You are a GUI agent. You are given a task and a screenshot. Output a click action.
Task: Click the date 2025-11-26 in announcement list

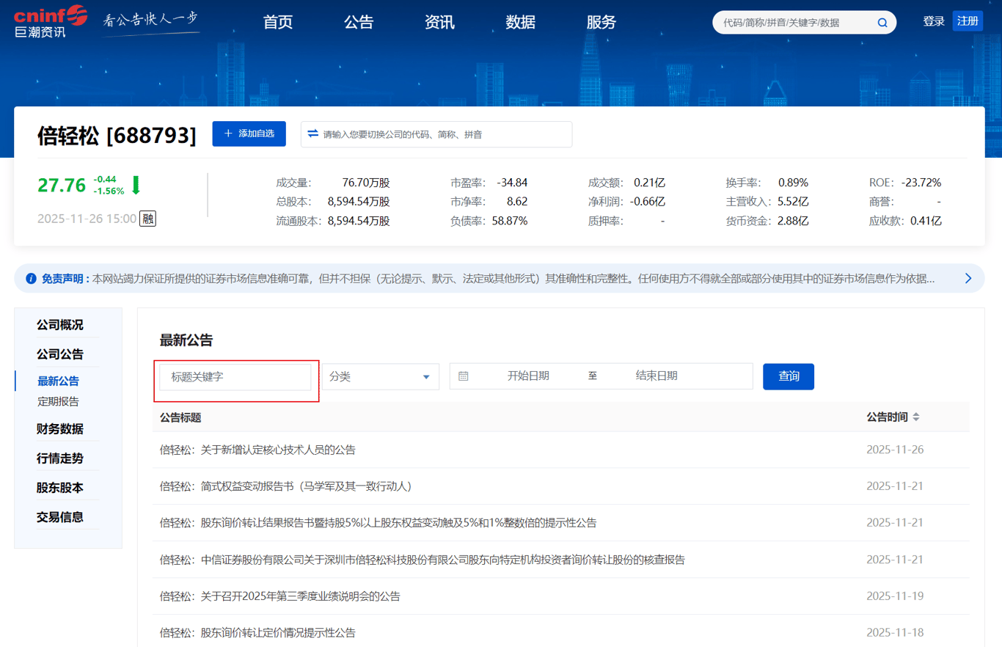coord(895,450)
